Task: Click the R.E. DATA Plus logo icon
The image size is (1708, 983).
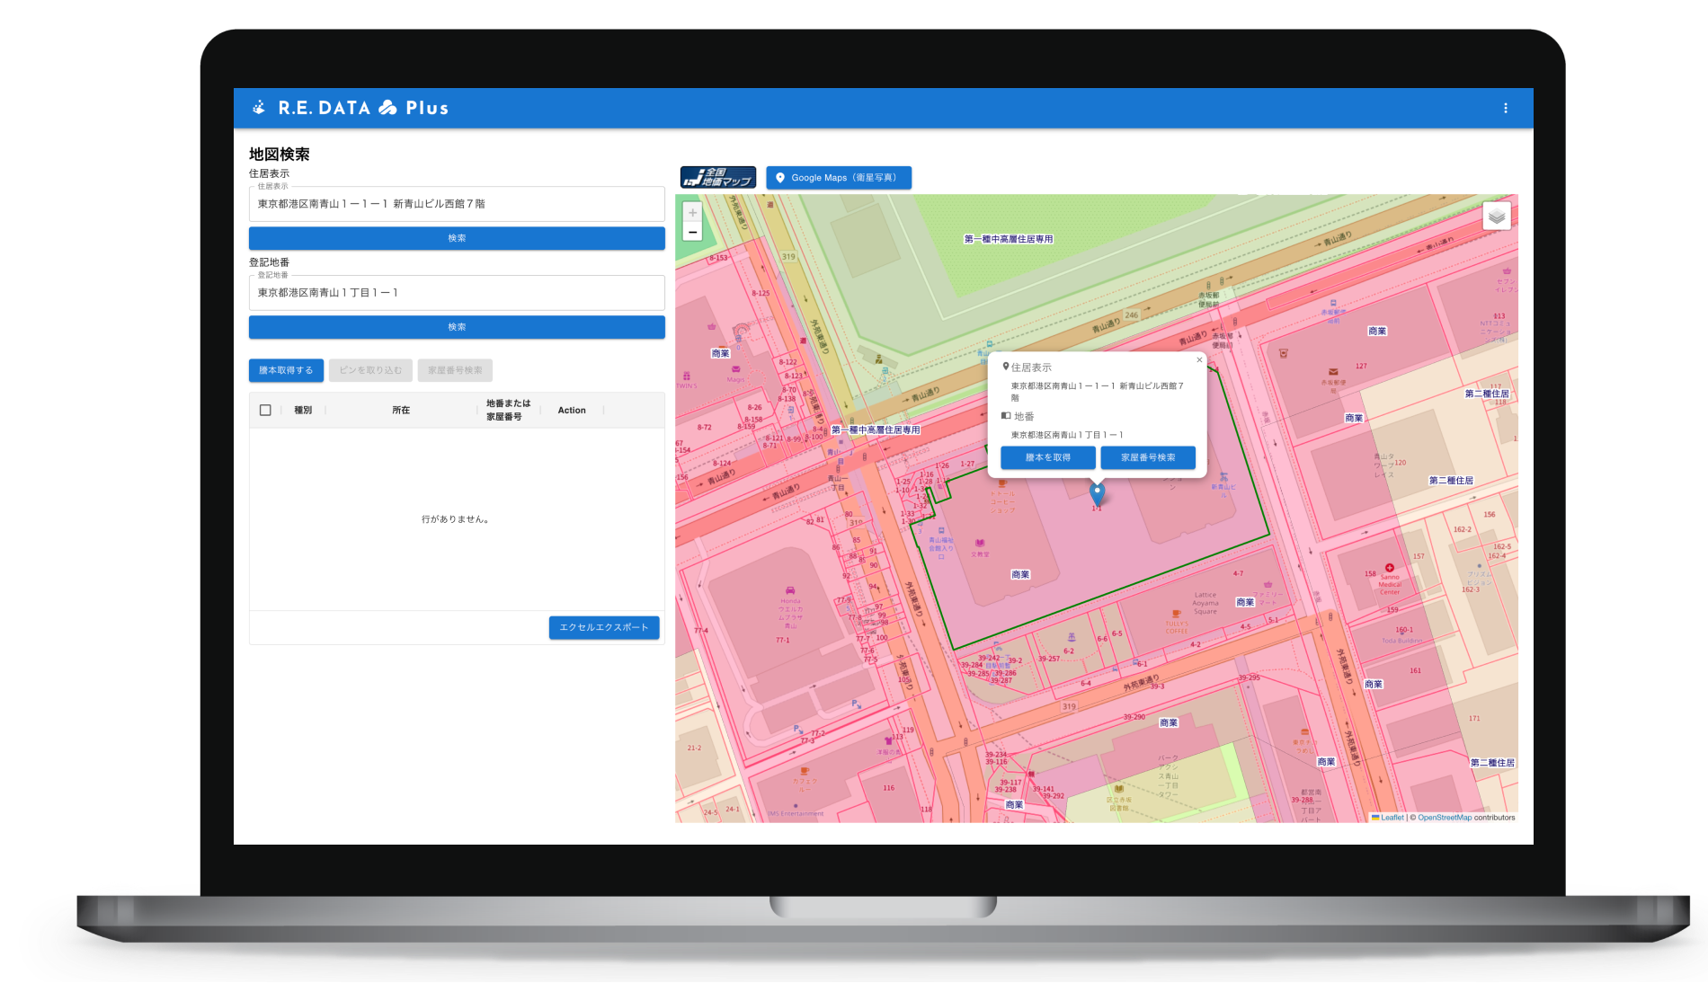Action: [259, 107]
